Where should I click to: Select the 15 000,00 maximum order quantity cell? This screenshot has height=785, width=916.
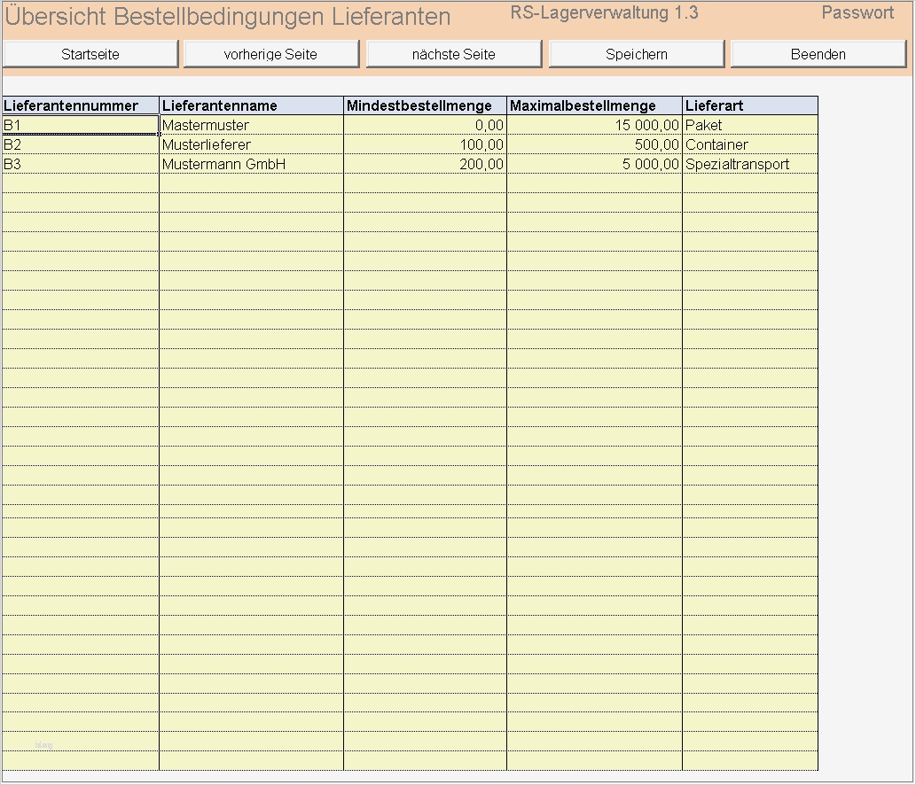point(592,125)
